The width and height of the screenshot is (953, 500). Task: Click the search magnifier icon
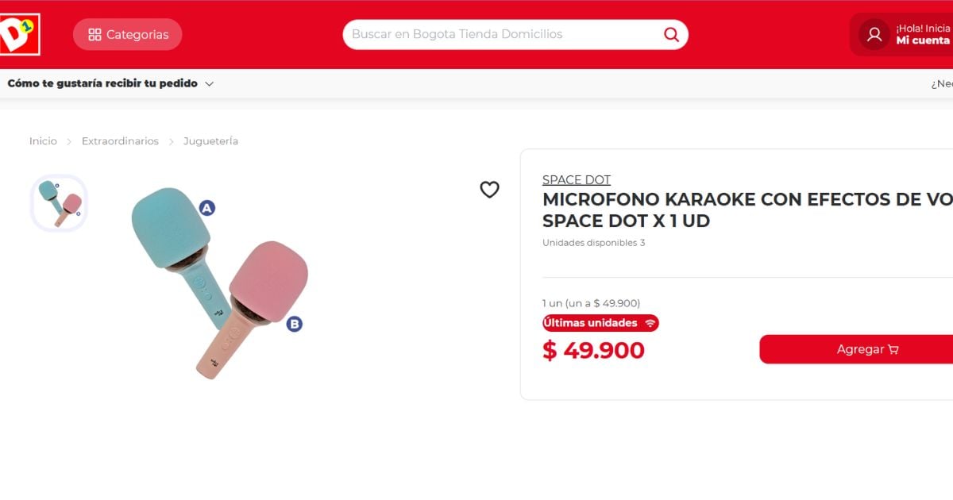pyautogui.click(x=671, y=34)
